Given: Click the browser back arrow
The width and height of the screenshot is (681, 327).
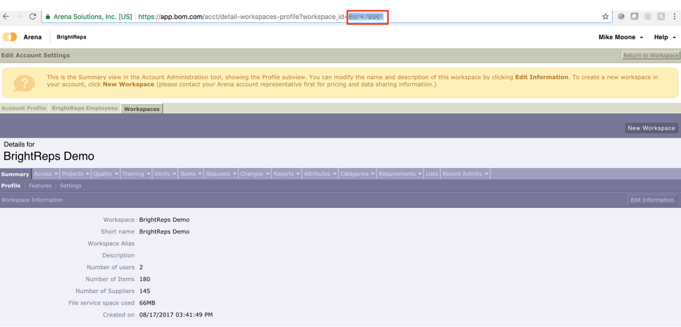Looking at the screenshot, I should pos(6,17).
